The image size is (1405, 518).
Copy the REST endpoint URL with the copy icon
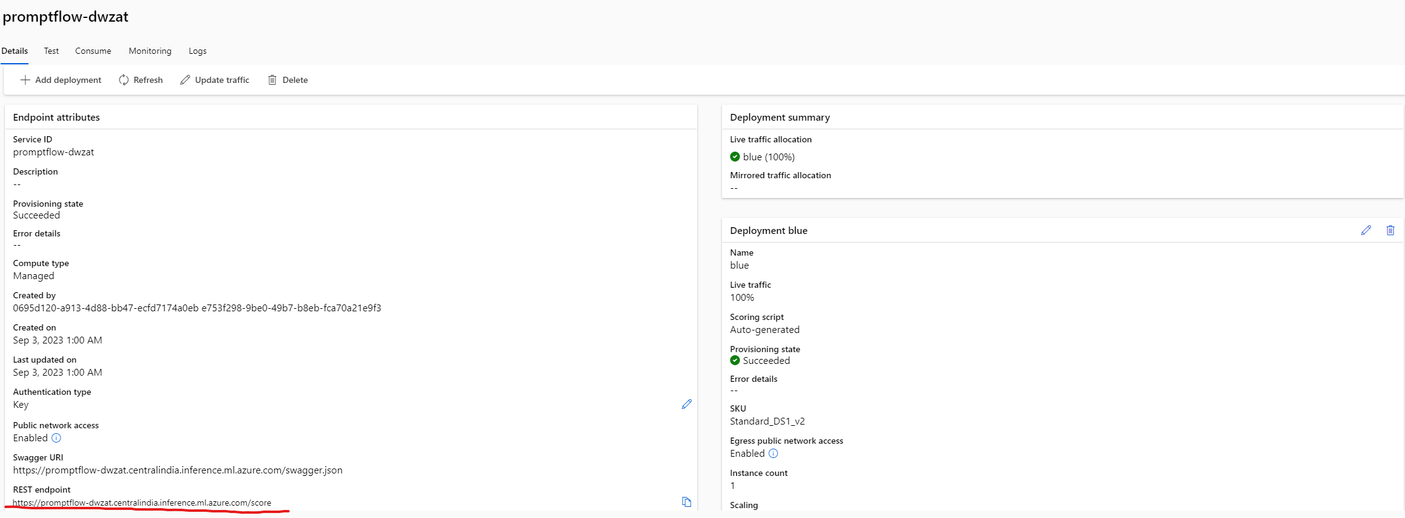(686, 502)
